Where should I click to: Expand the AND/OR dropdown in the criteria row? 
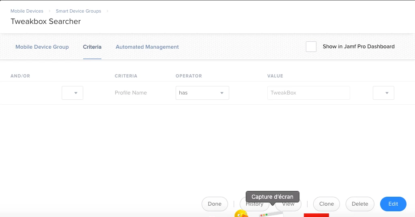click(x=72, y=93)
